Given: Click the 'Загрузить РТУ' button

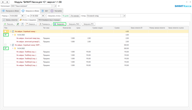Looking at the screenshot, I should [89, 24].
